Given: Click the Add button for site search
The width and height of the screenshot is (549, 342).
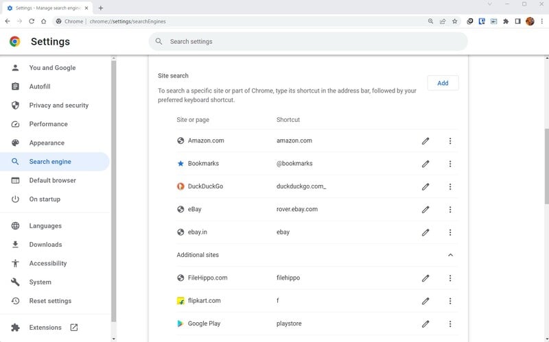Looking at the screenshot, I should [x=443, y=83].
